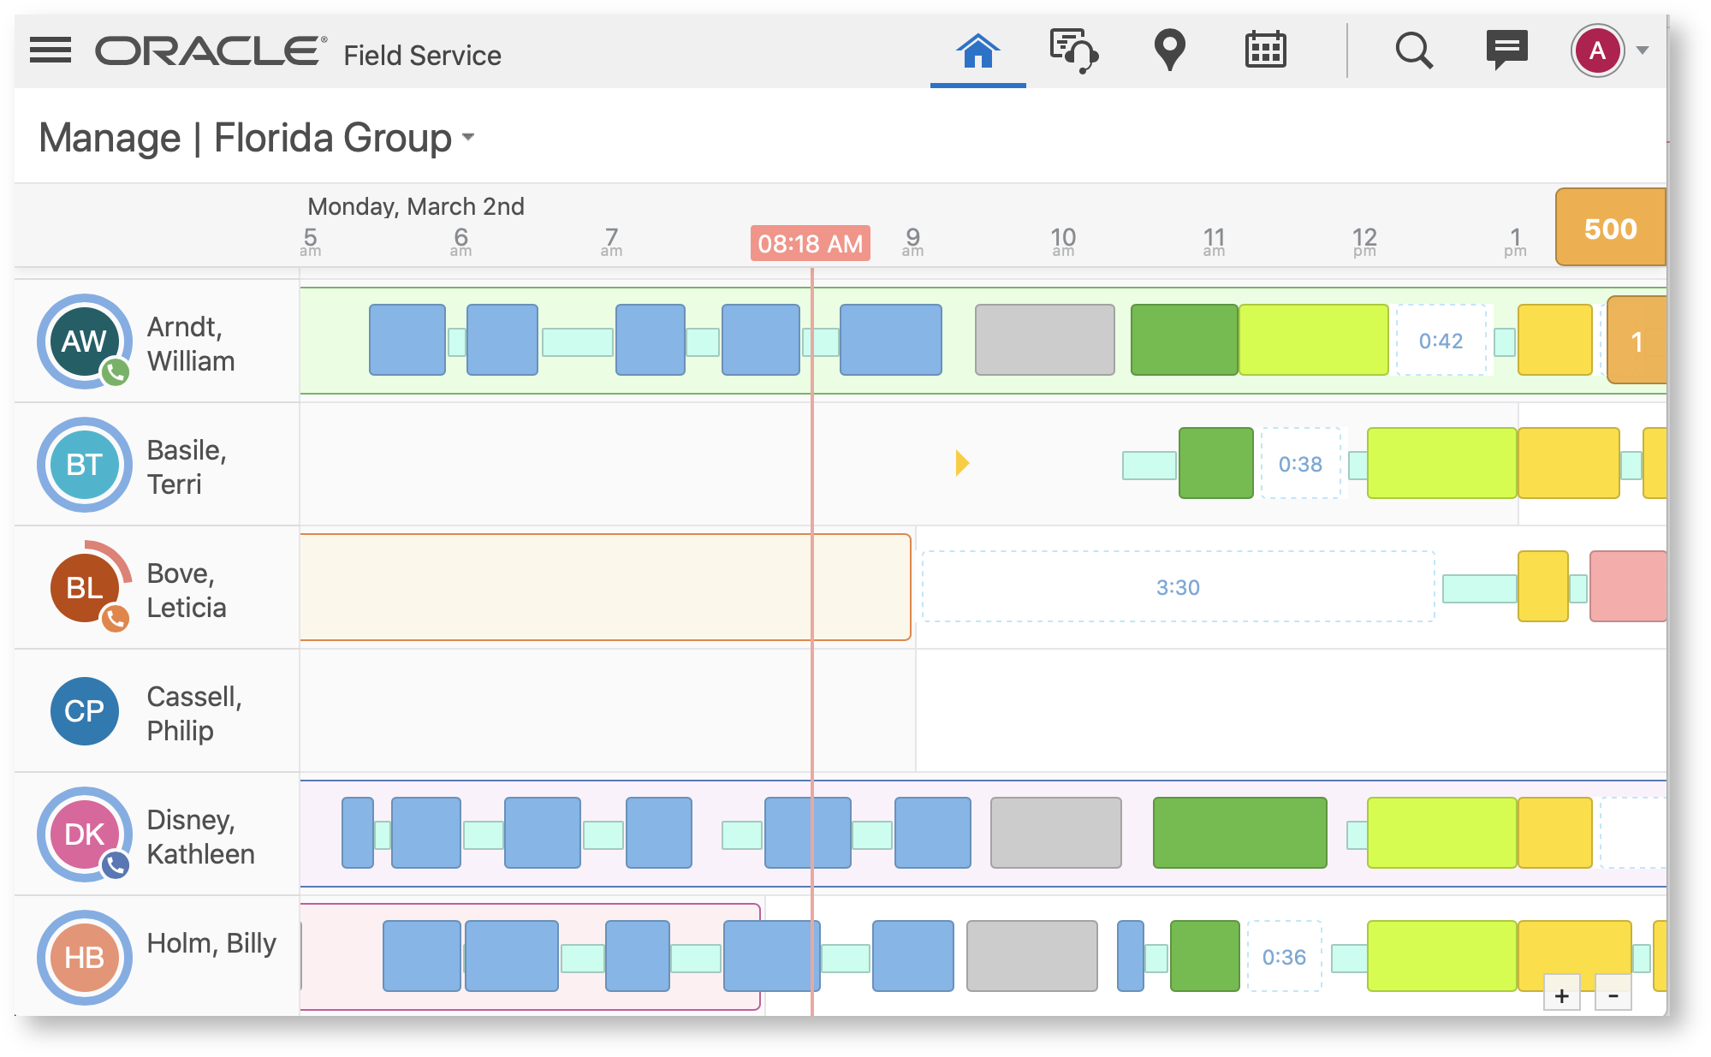Open the messages chat icon

coord(1506,50)
